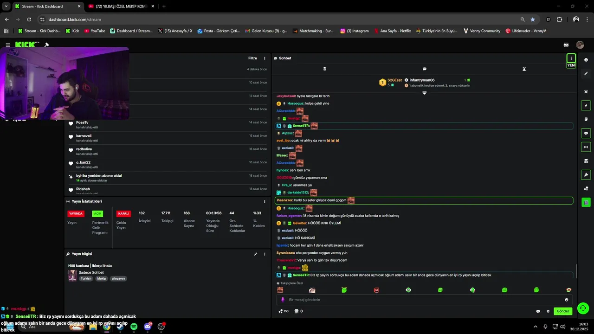Select the red angry emote in quick emotes
Image resolution: width=594 pixels, height=334 pixels.
376,290
